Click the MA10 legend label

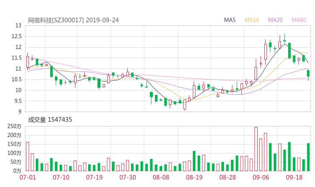(x=252, y=20)
